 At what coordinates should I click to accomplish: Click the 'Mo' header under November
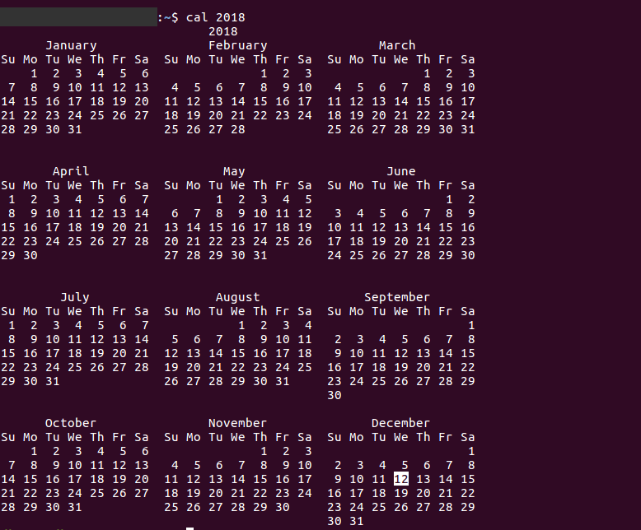[194, 437]
